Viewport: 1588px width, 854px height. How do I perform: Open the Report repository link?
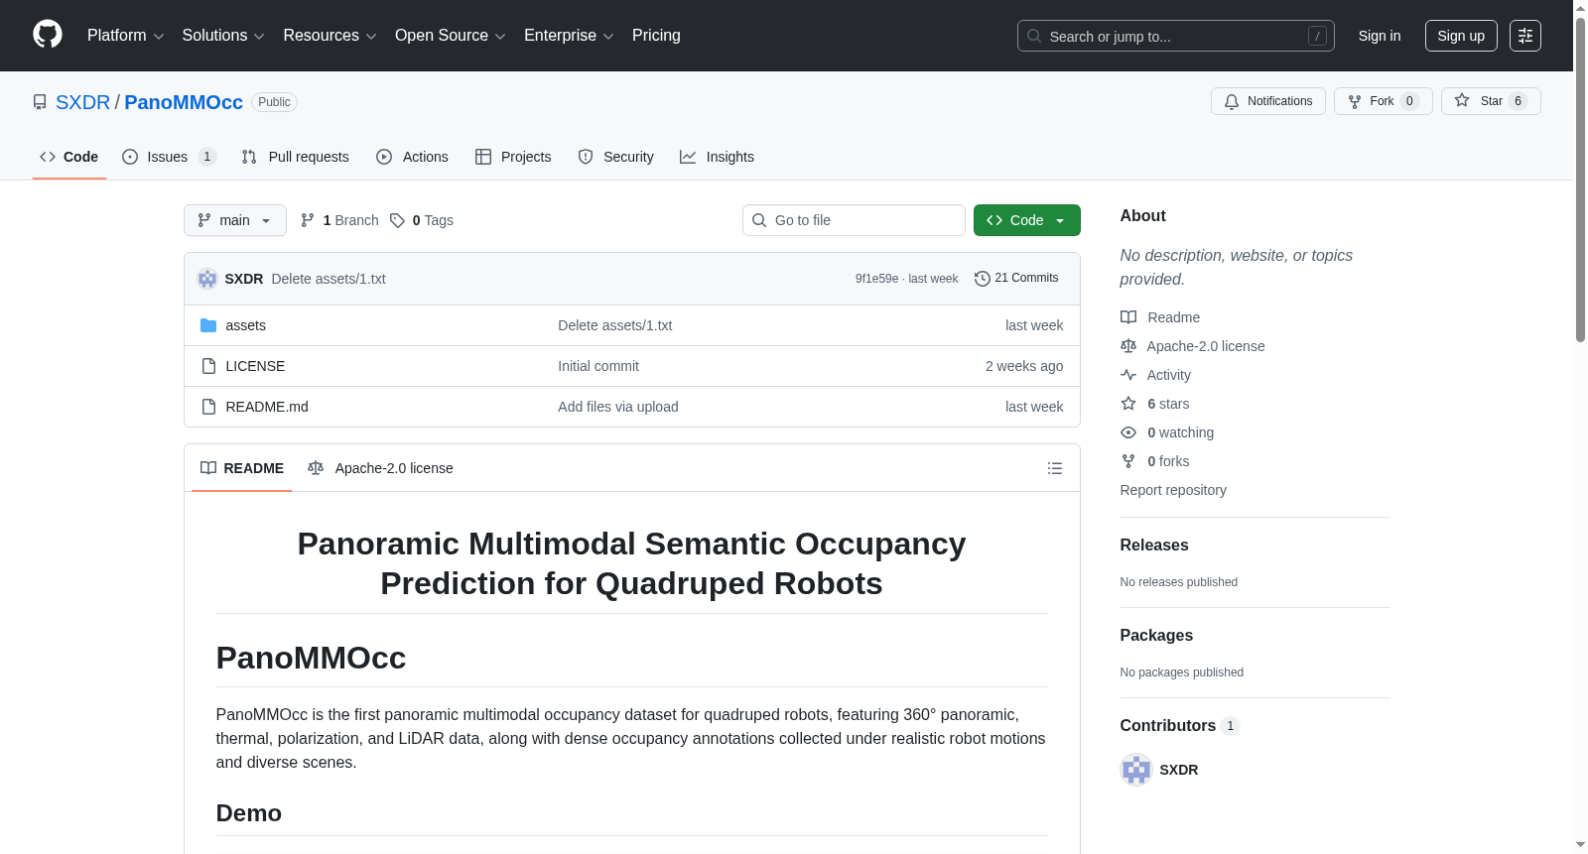1173,490
